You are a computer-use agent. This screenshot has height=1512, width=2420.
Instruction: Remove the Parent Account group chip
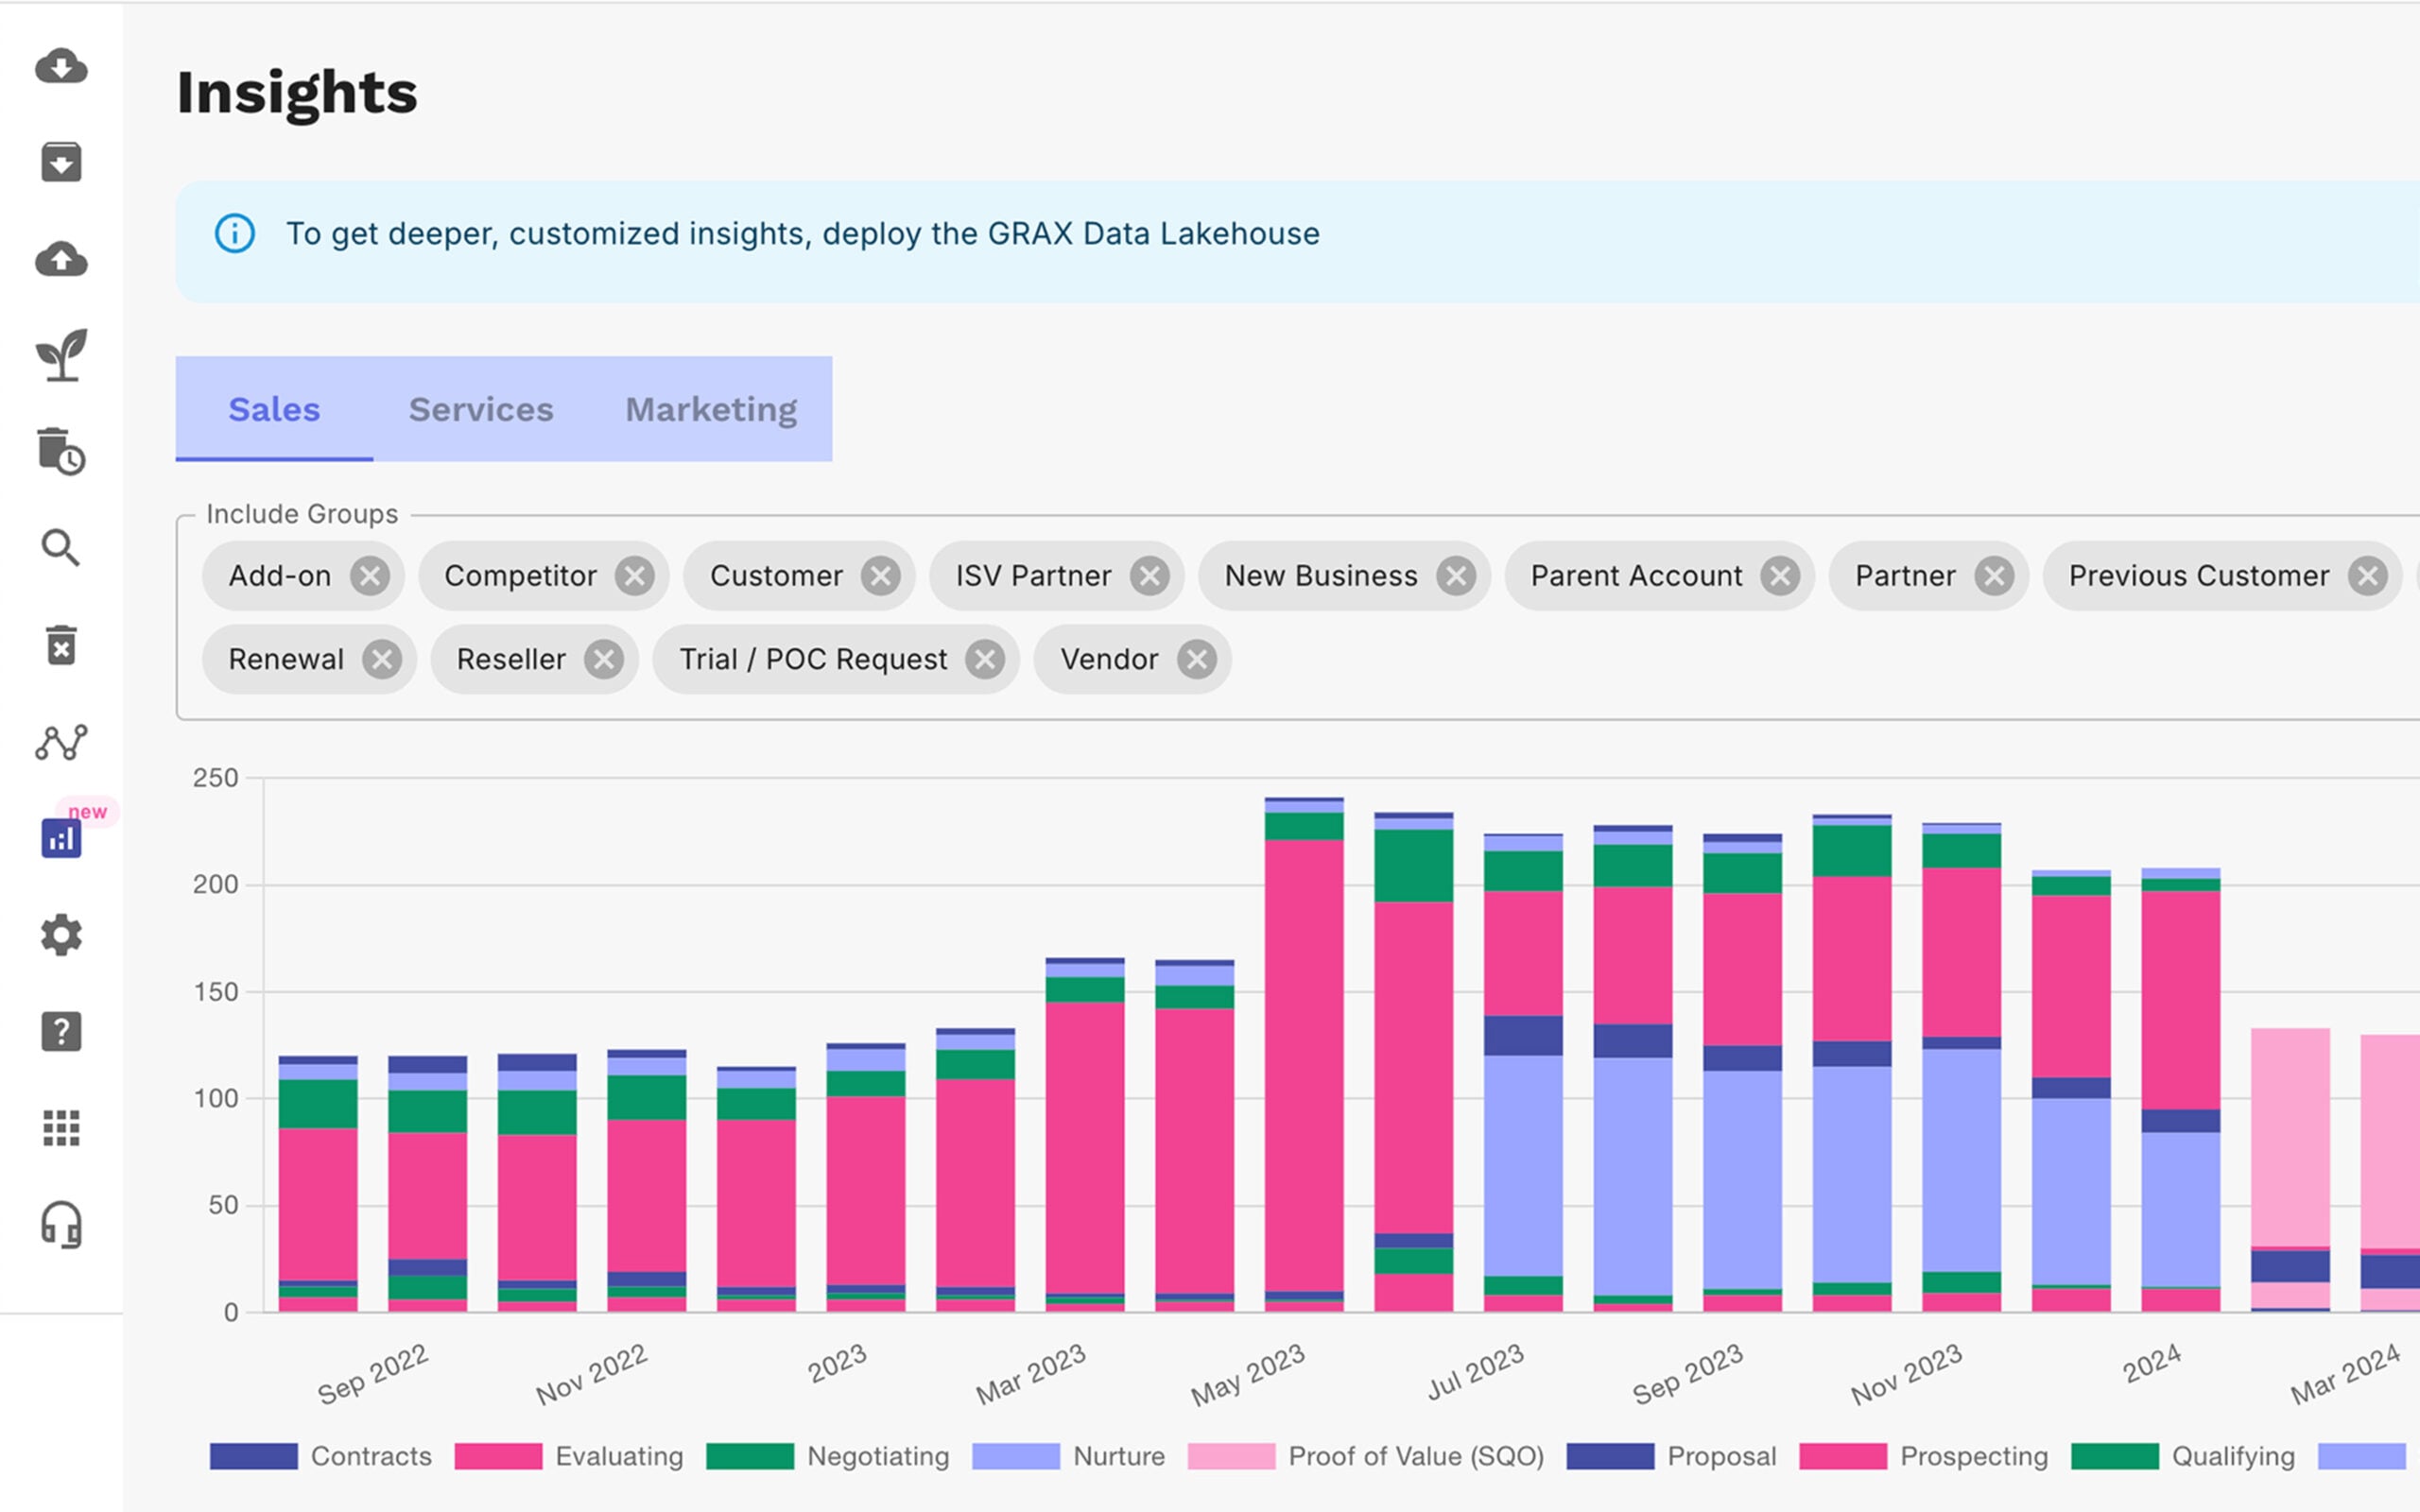1780,576
